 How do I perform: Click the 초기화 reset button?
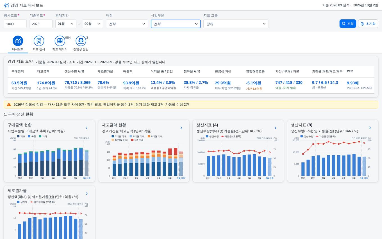[x=368, y=24]
